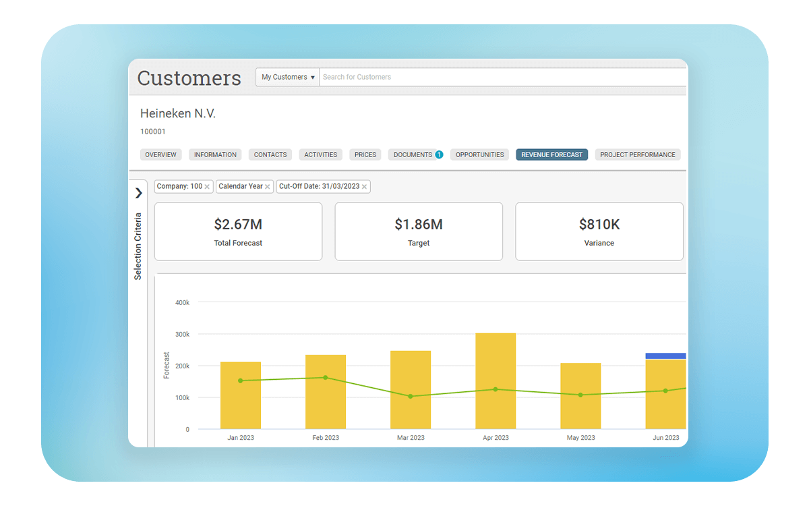Open the Project Performance tab

click(637, 154)
